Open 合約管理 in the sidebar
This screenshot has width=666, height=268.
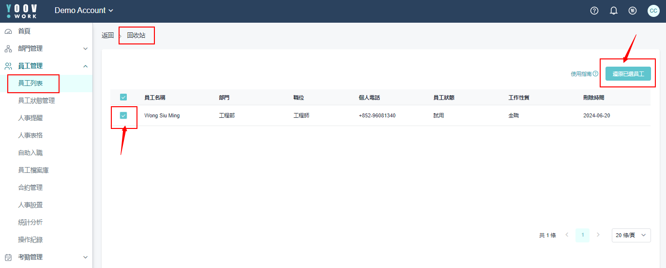tap(30, 188)
